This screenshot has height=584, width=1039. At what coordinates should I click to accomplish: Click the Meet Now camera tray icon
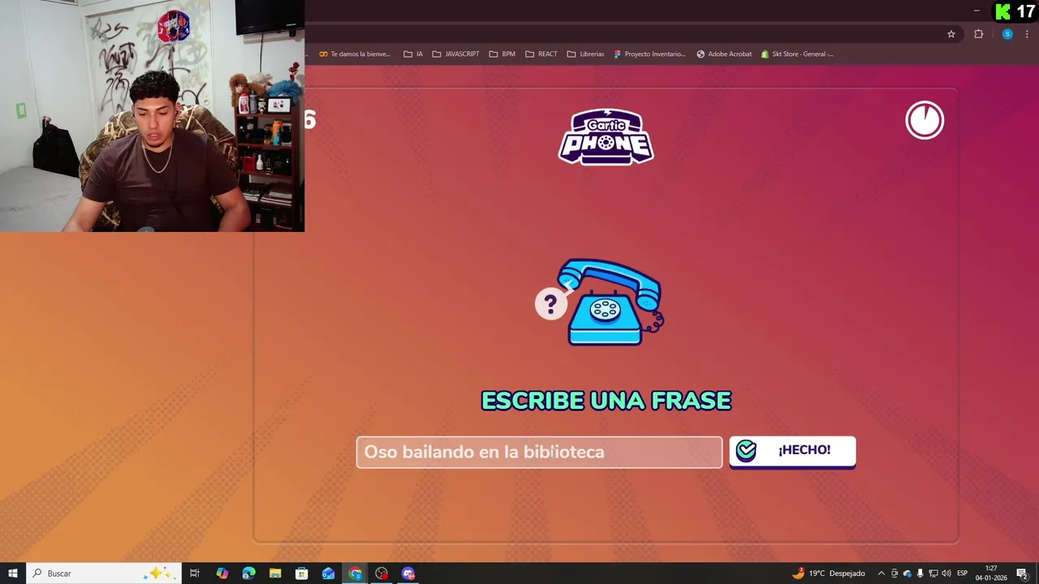pyautogui.click(x=895, y=573)
